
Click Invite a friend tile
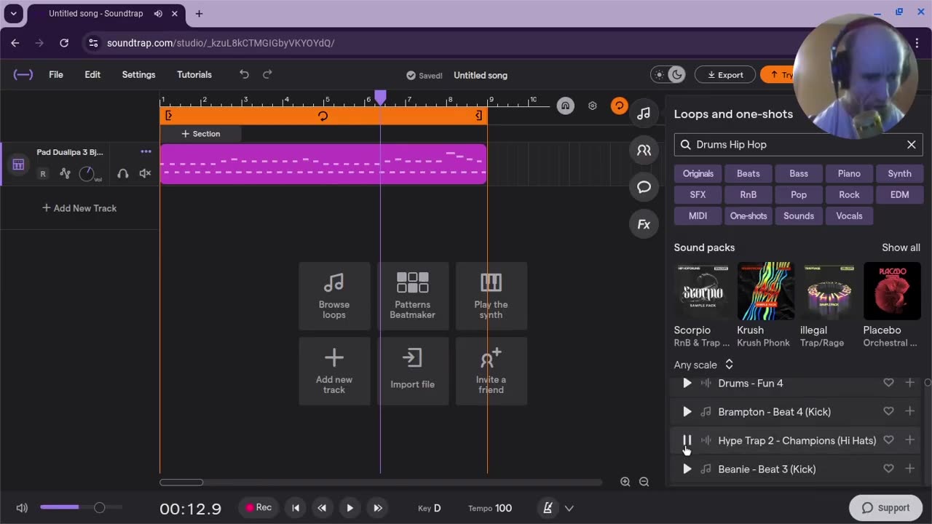coord(491,371)
